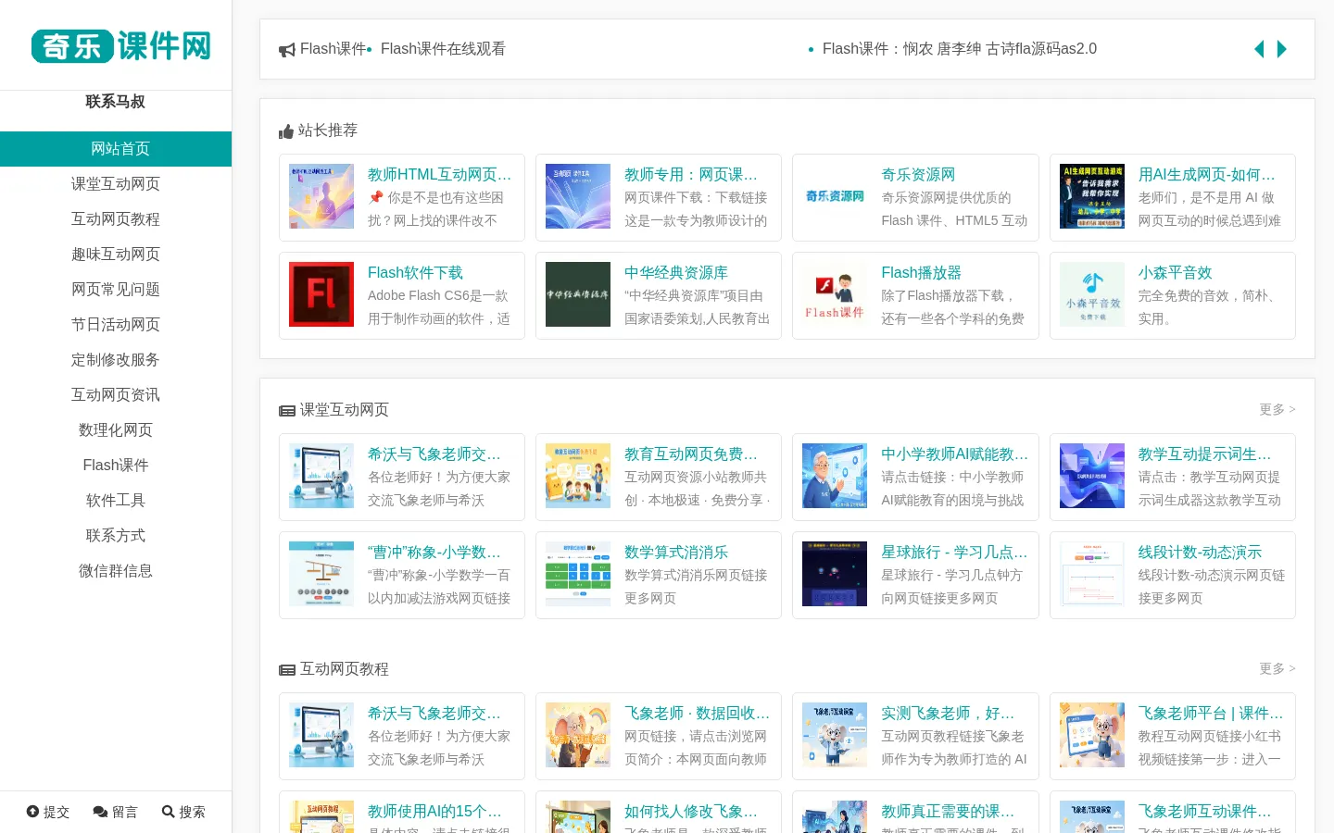
Task: Click the 搜索 search button in the sidebar footer
Action: [x=183, y=812]
